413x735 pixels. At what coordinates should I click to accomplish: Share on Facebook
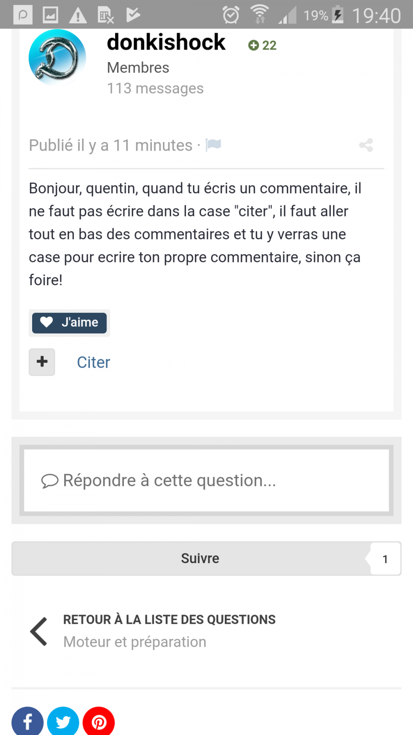[x=28, y=722]
